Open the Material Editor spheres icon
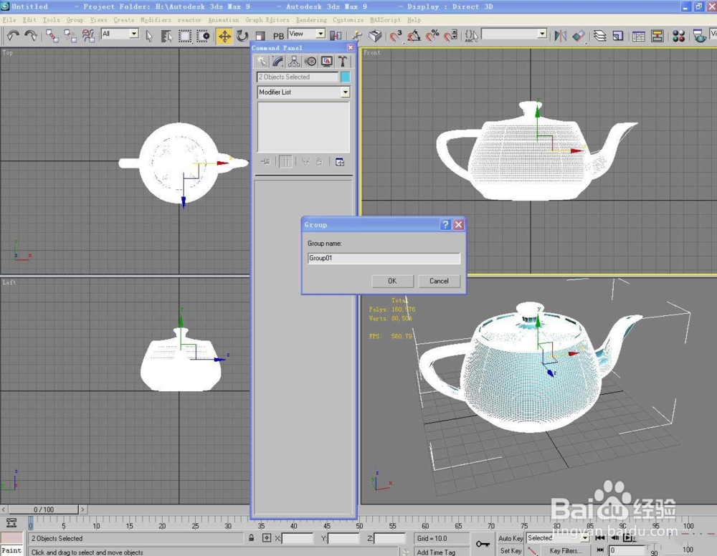The width and height of the screenshot is (717, 556). click(x=678, y=36)
